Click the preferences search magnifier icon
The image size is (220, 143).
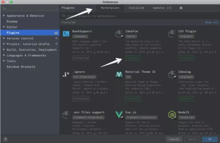click(4, 9)
